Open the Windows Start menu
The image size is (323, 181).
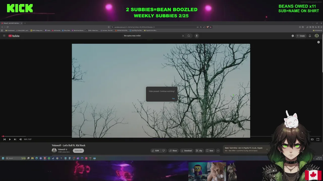(3, 158)
